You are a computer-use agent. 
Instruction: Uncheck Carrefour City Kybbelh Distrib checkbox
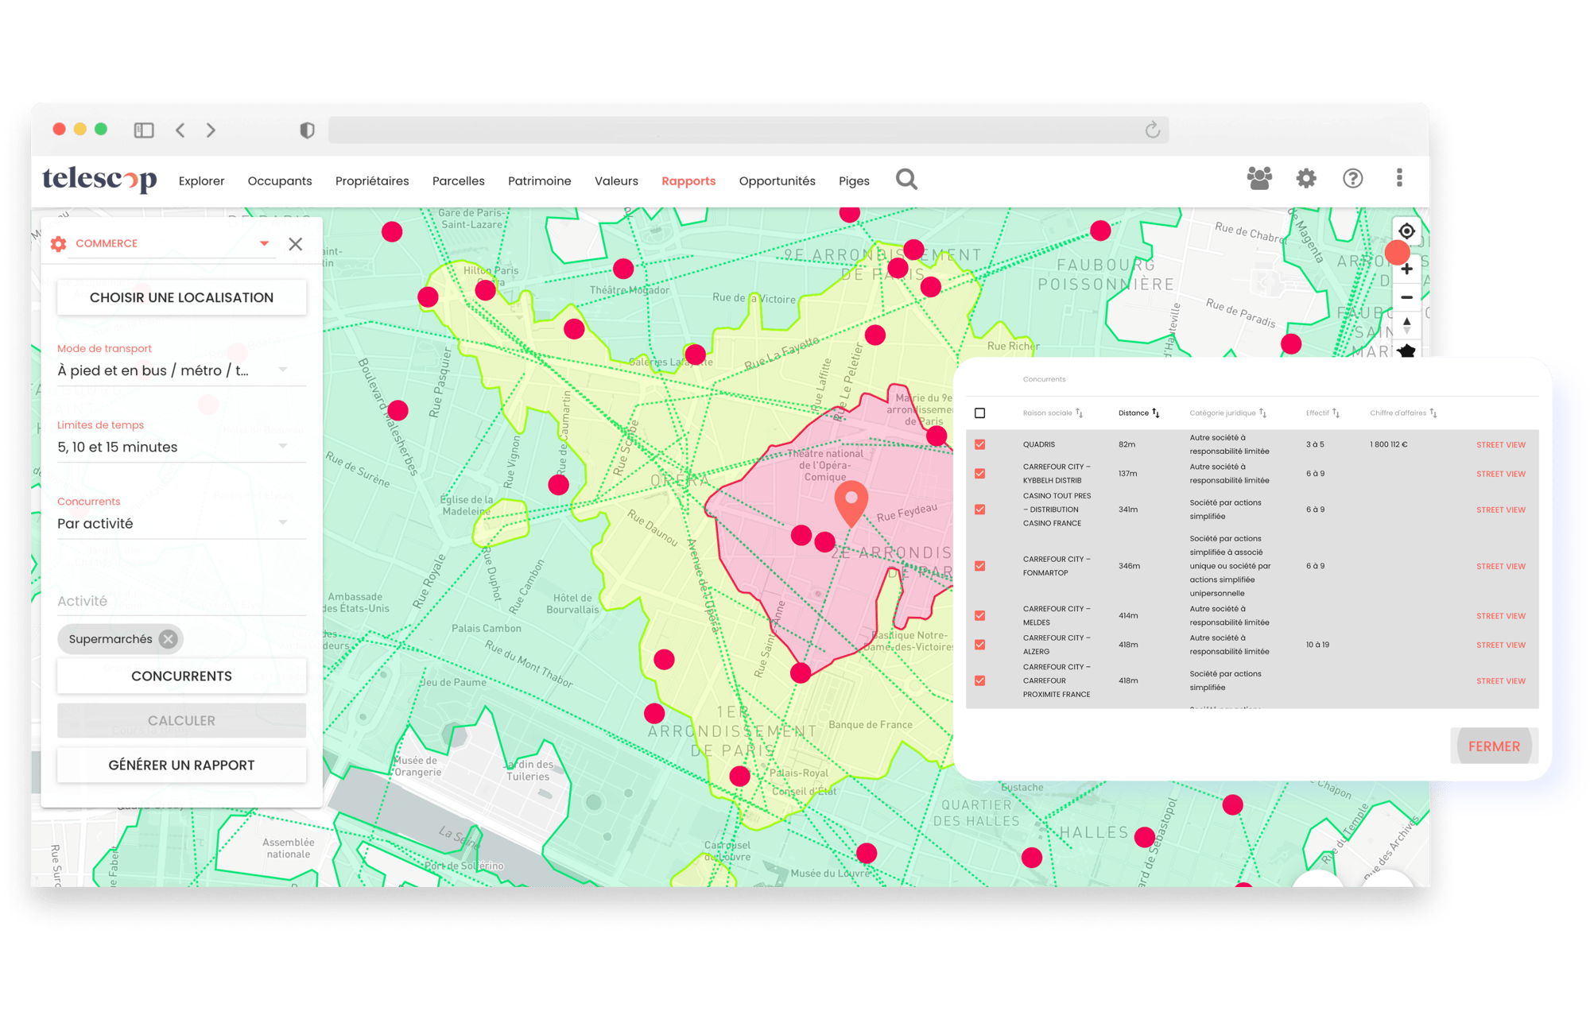tap(979, 474)
